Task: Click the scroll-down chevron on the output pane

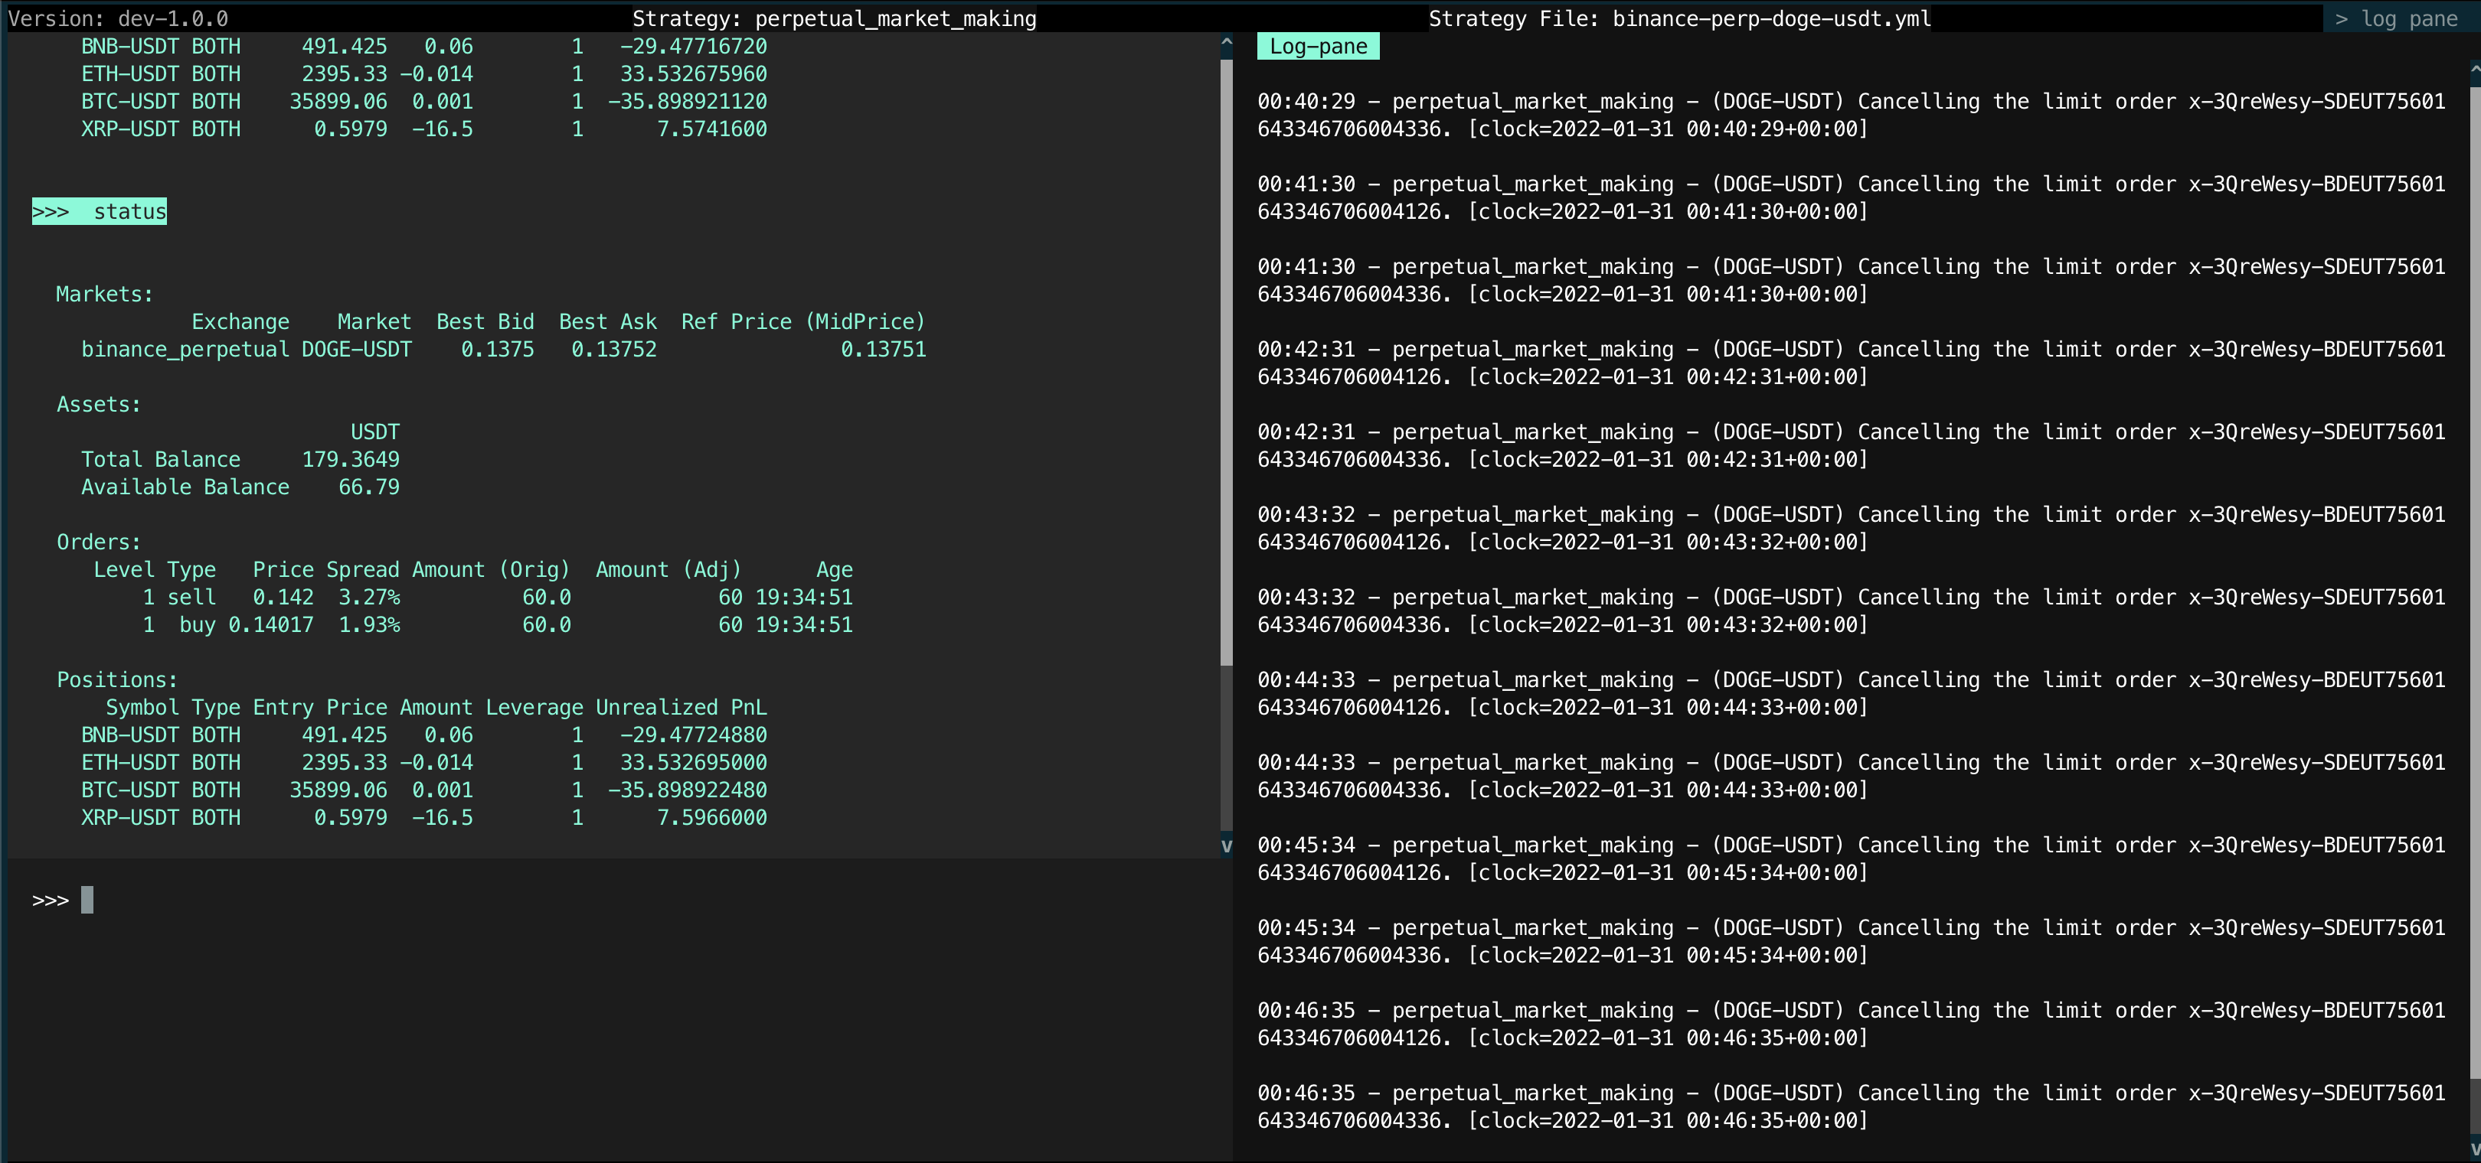Action: [x=1225, y=846]
